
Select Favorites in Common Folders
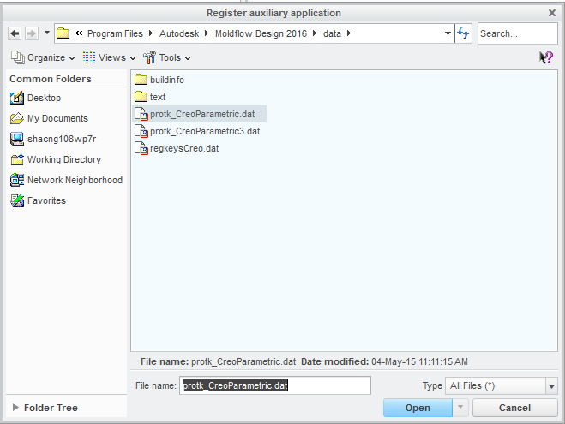[39, 200]
